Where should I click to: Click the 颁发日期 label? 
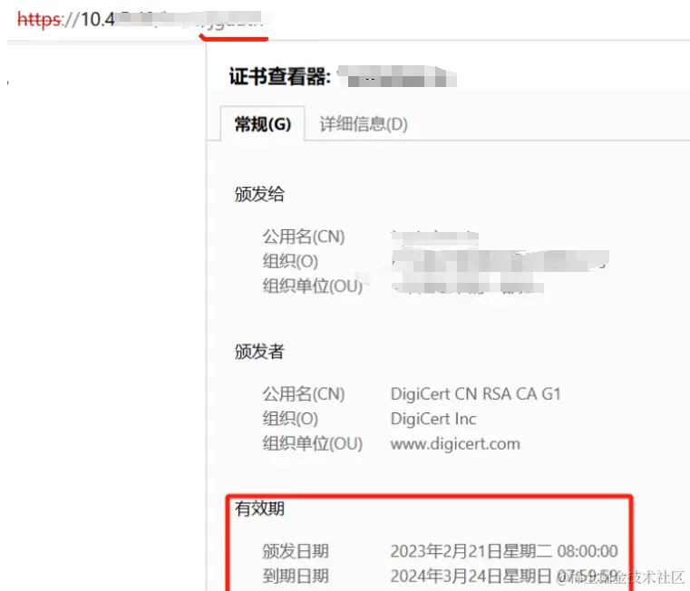[296, 551]
